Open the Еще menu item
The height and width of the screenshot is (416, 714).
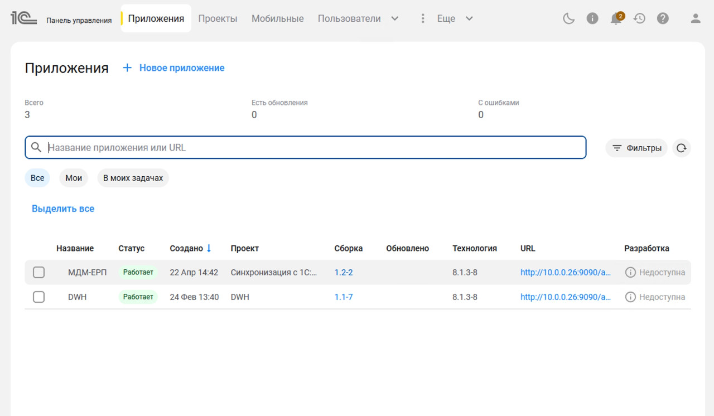(446, 18)
